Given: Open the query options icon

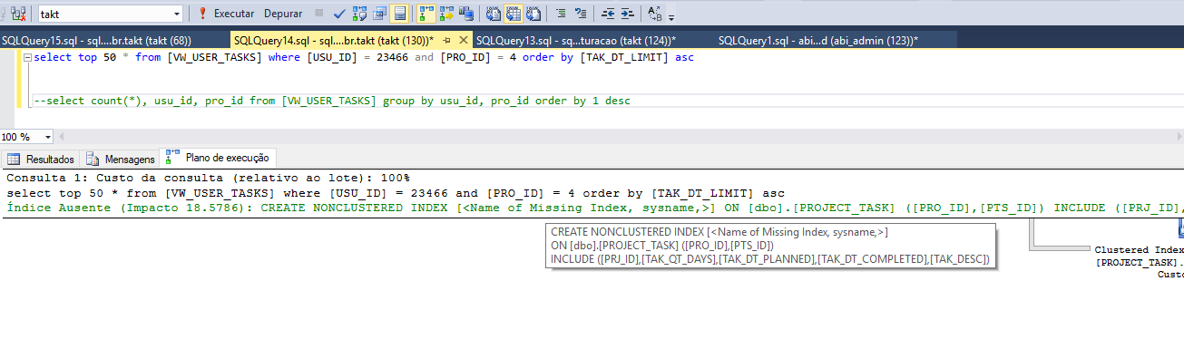Looking at the screenshot, I should coord(379,14).
